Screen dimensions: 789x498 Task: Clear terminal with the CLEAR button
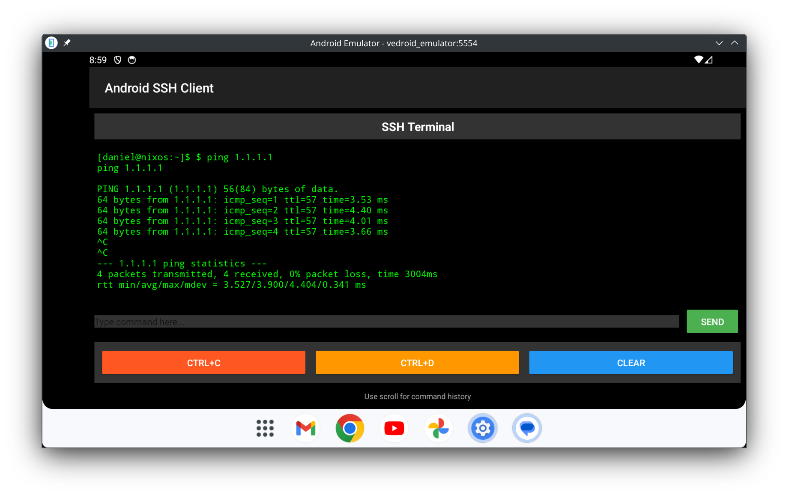pyautogui.click(x=631, y=363)
